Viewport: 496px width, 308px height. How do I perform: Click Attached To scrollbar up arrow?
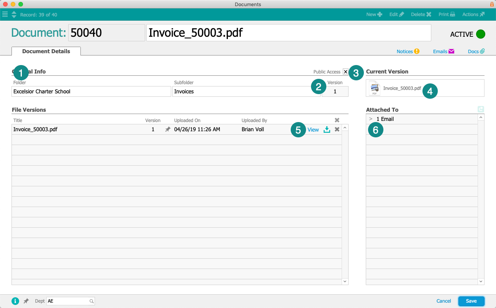point(481,117)
